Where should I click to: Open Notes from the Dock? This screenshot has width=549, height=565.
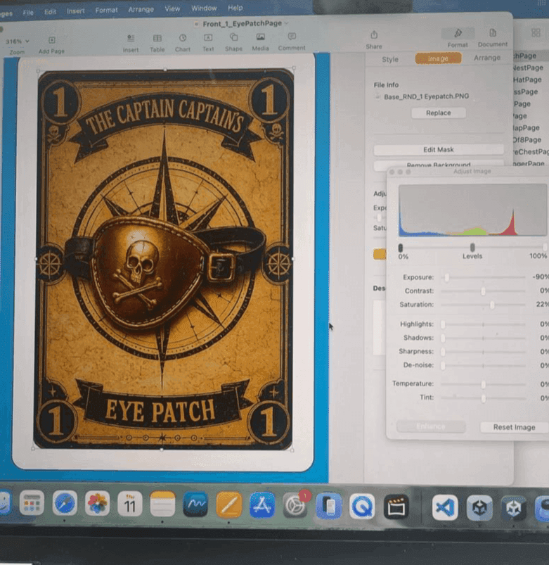click(x=162, y=504)
